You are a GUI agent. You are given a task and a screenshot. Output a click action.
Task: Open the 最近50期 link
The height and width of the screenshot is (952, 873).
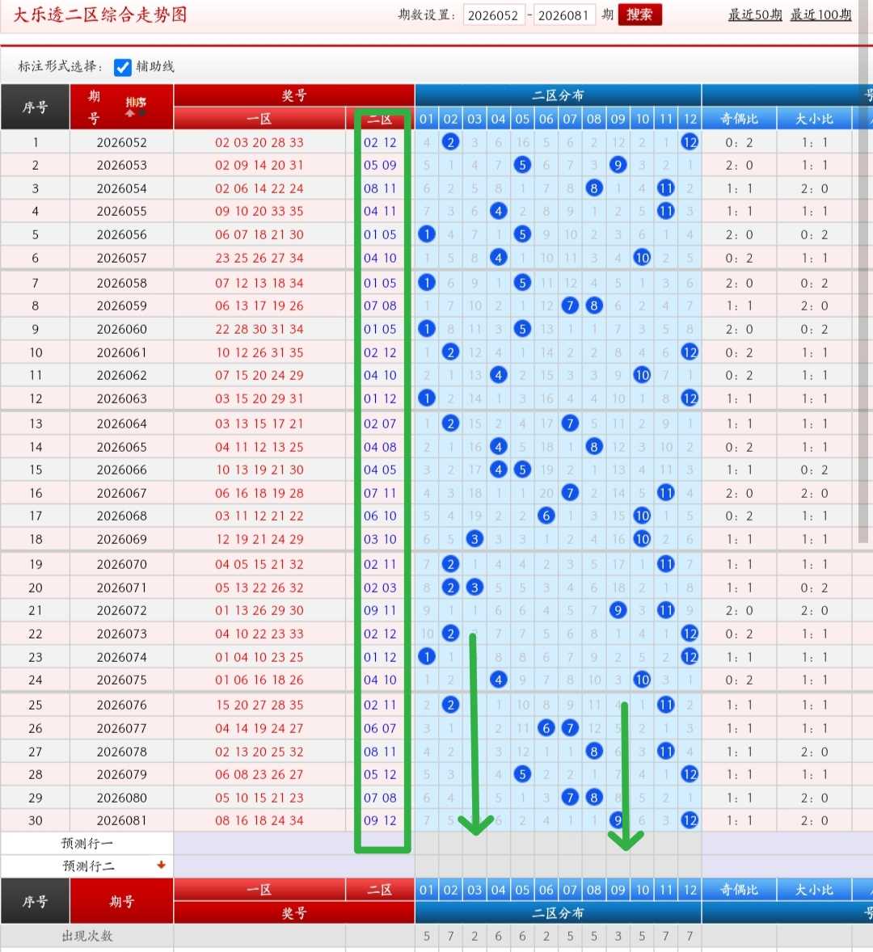pyautogui.click(x=755, y=15)
